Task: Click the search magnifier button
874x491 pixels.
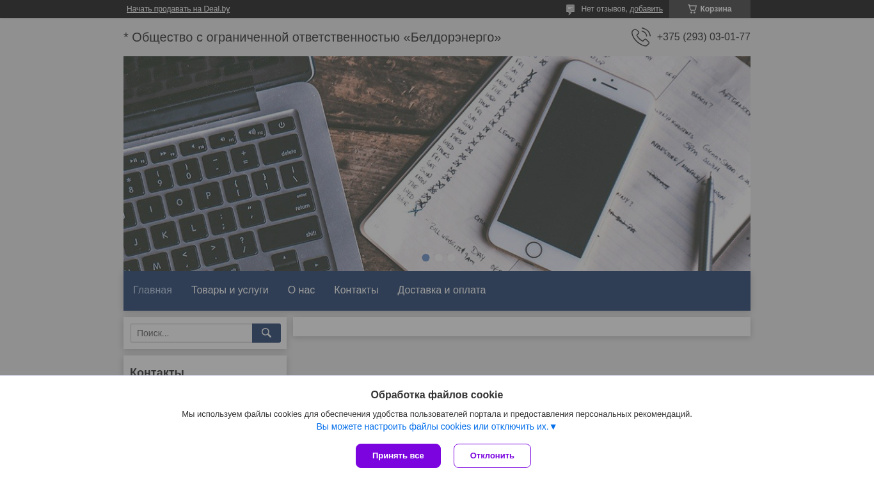Action: coord(266,333)
